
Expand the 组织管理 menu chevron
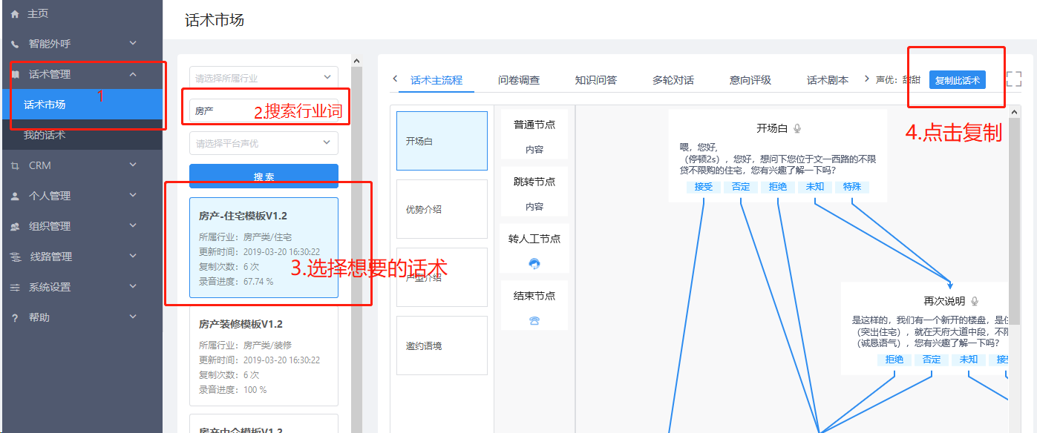pos(133,225)
